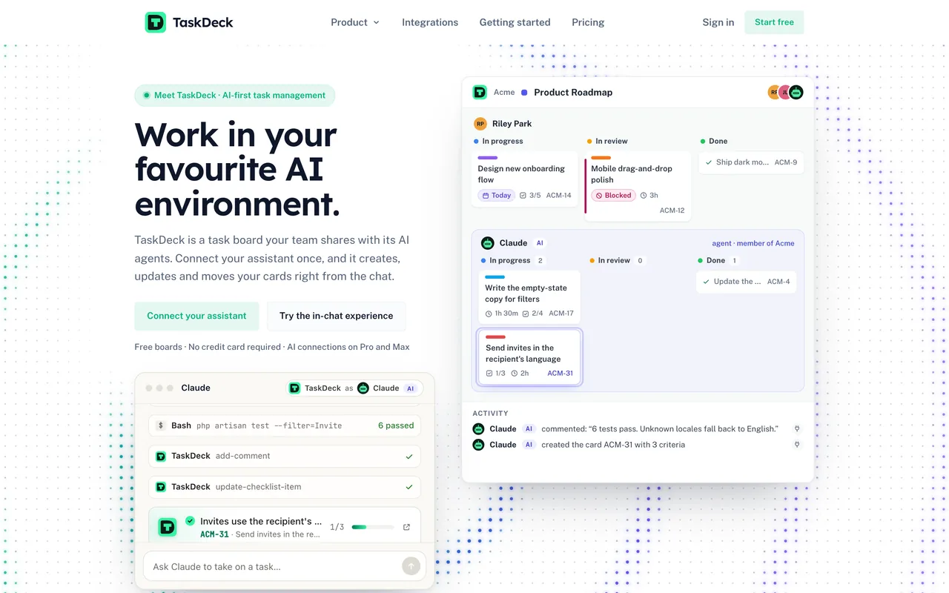Click the Meet TaskDeck announcement pill
Screen dimensions: 949x593
pyautogui.click(x=235, y=95)
